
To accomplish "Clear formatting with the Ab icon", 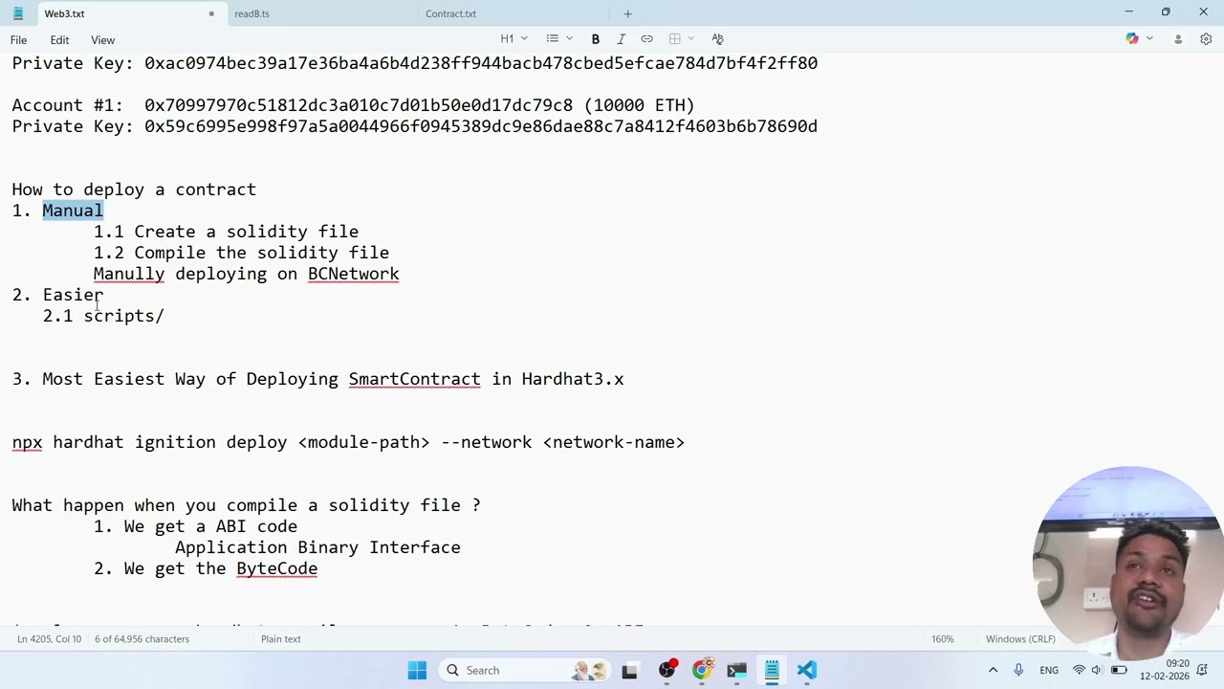I will coord(717,39).
